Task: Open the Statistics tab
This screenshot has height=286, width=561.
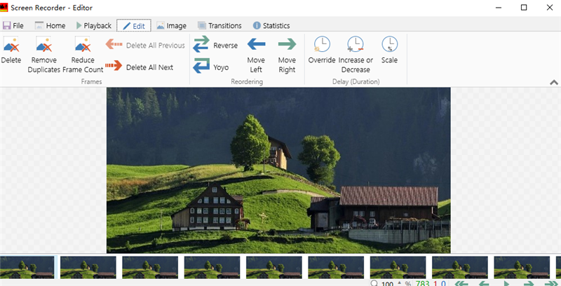Action: 271,25
